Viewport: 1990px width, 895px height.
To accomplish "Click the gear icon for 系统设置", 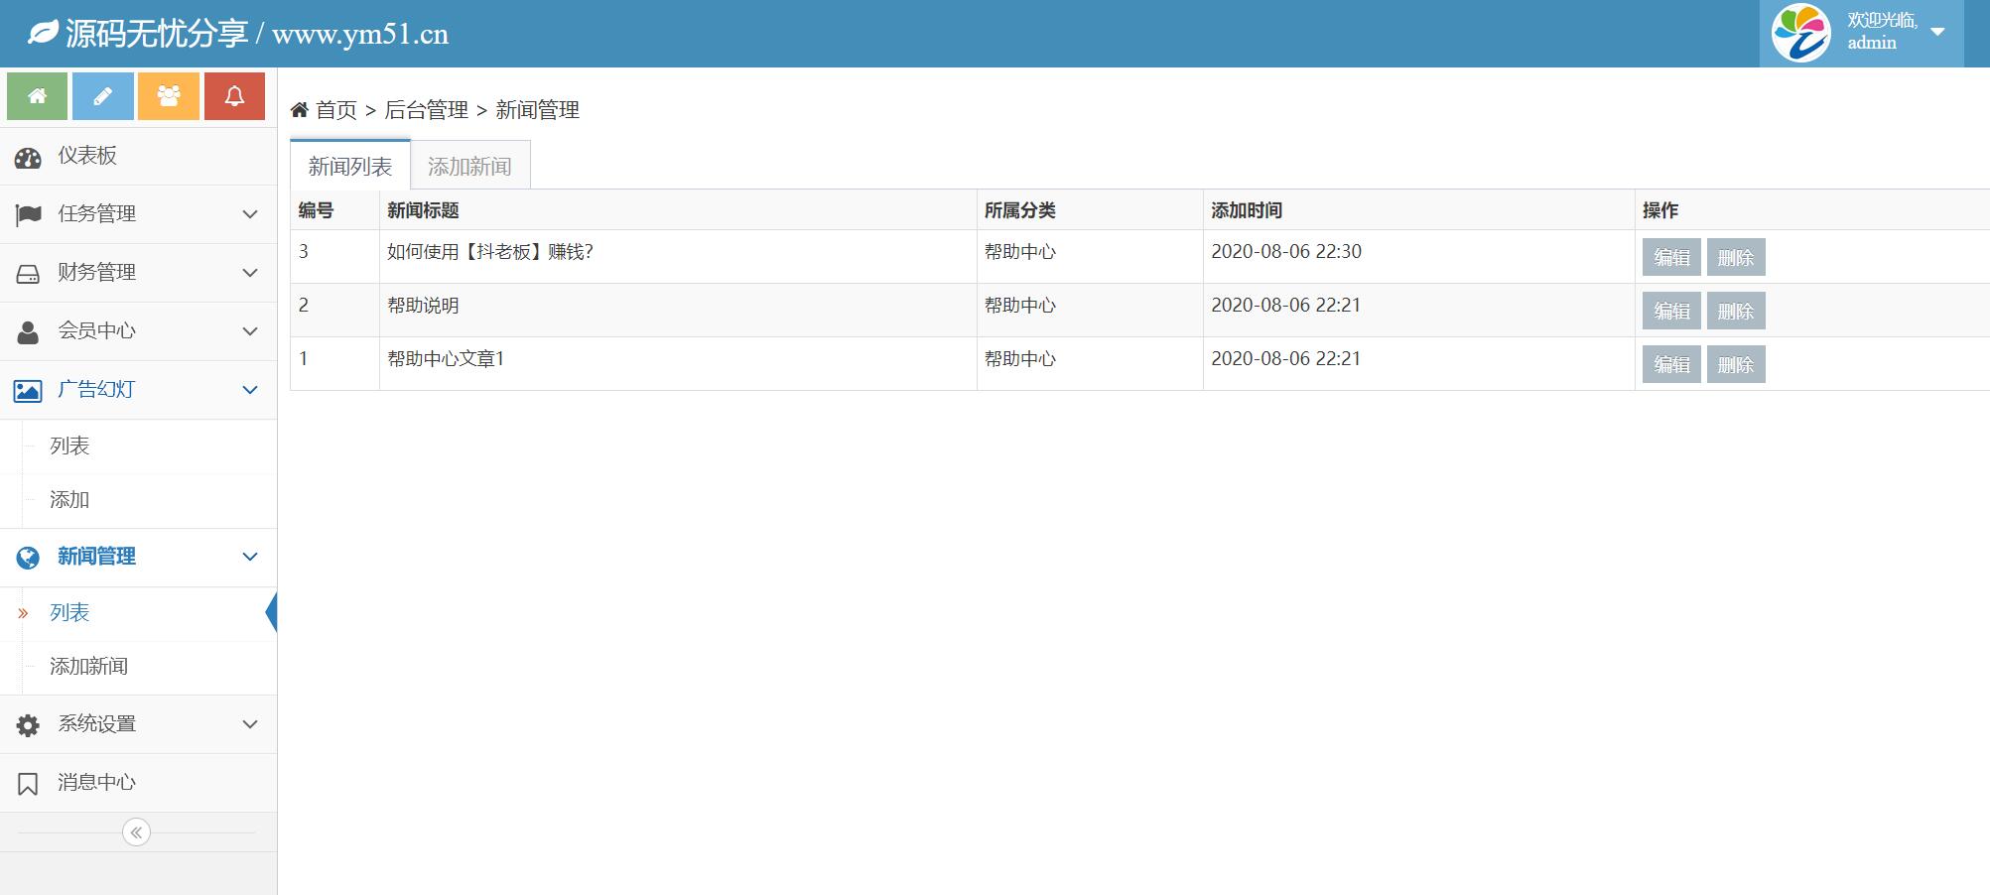I will [x=28, y=725].
